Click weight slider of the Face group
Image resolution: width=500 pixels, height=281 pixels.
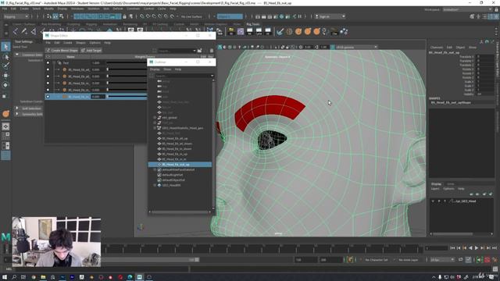pos(127,62)
